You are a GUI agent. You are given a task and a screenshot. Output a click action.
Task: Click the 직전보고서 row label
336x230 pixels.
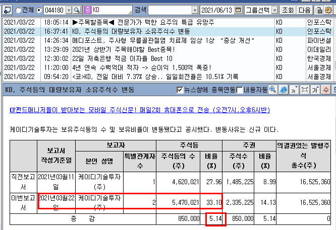[x=23, y=182]
